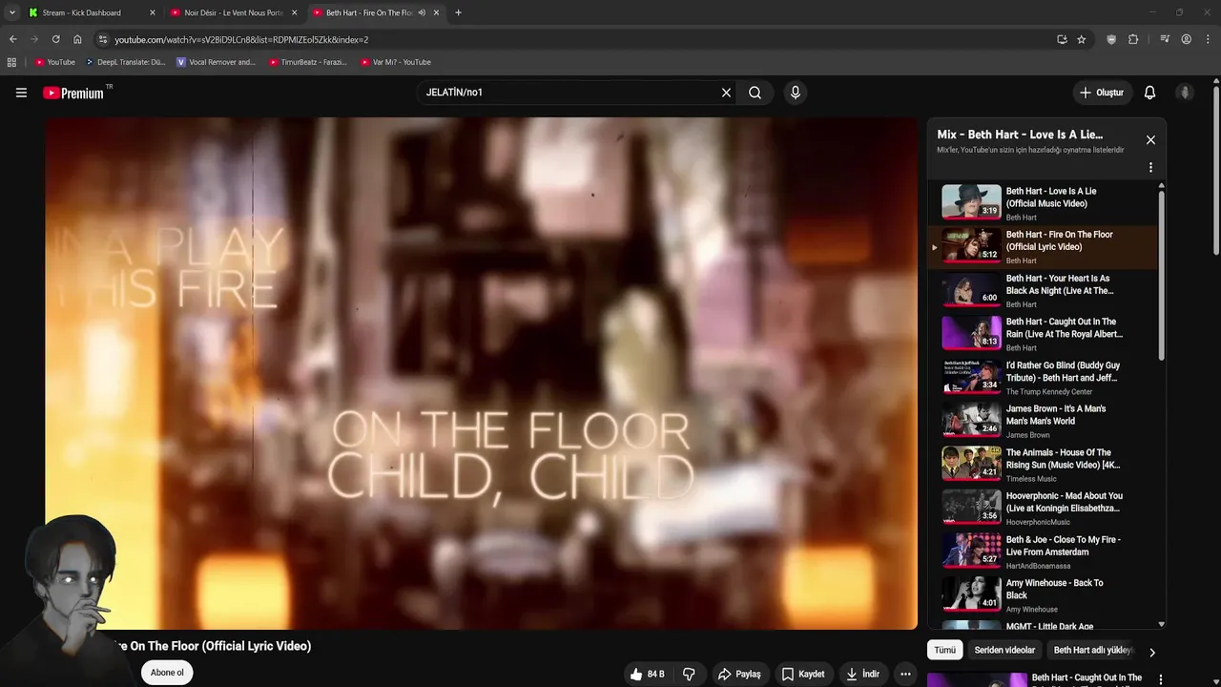Reload the page in browser
This screenshot has width=1221, height=687.
click(x=55, y=39)
